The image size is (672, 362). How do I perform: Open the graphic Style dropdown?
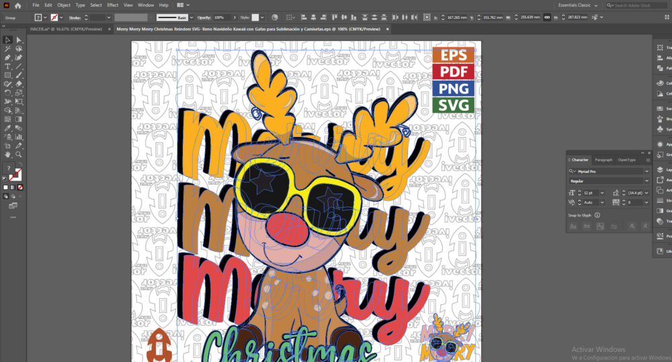(262, 17)
